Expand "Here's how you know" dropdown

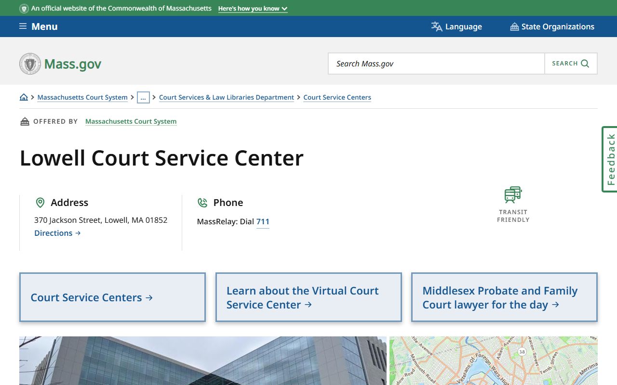click(253, 9)
